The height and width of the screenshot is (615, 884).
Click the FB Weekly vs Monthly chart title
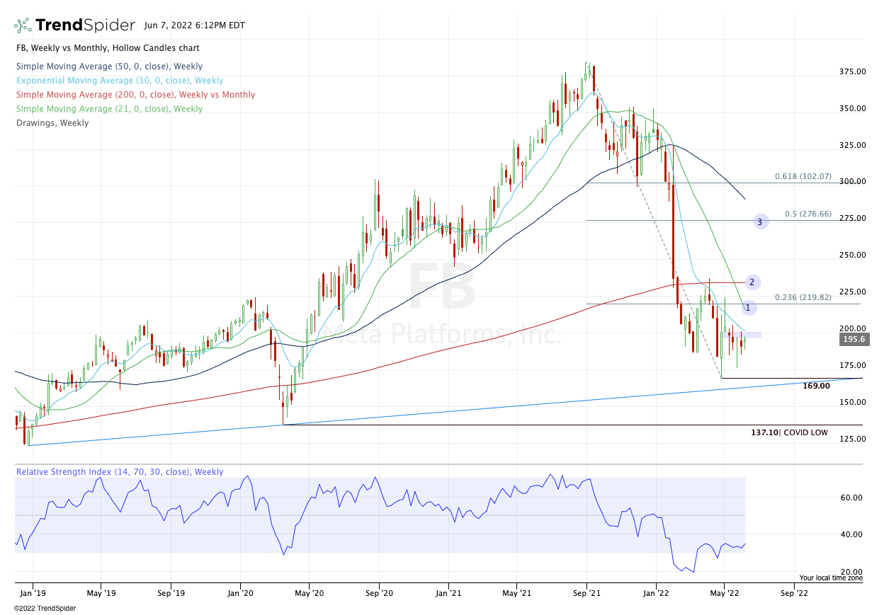[107, 48]
